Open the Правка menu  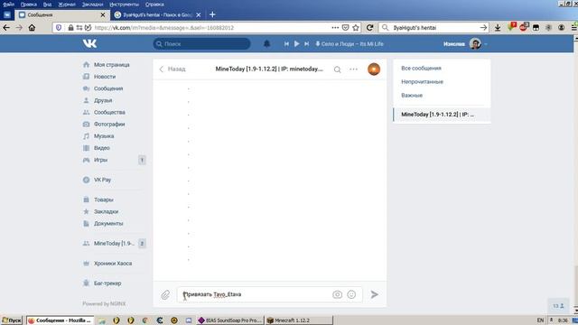click(x=28, y=5)
